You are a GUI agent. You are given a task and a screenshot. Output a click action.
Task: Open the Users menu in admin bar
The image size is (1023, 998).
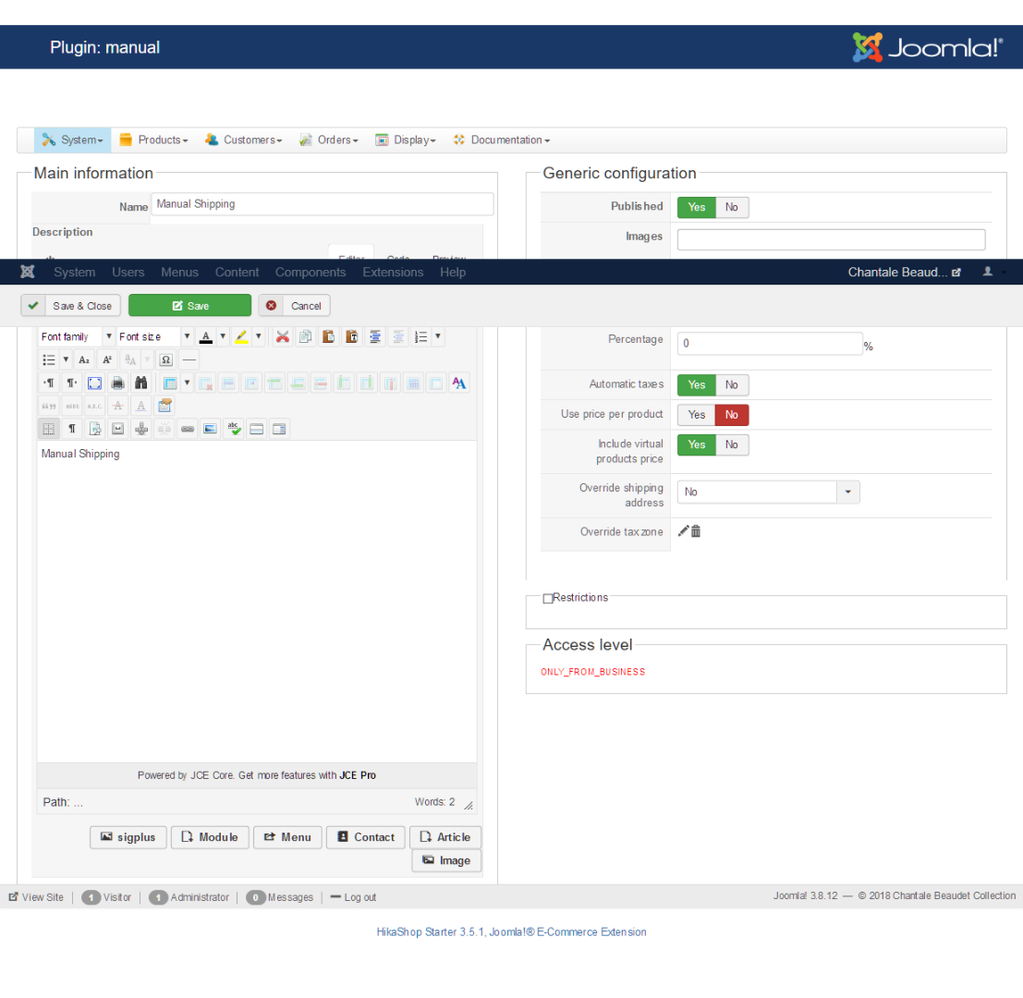[128, 272]
